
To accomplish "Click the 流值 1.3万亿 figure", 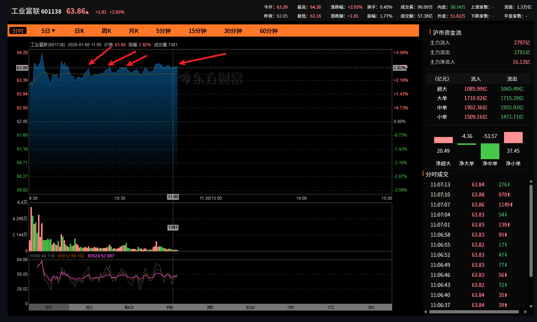I will (524, 7).
